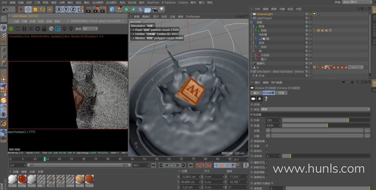The width and height of the screenshot is (376, 190).
Task: Uncheck the 启用 (enable) checkbox
Action: click(x=261, y=104)
